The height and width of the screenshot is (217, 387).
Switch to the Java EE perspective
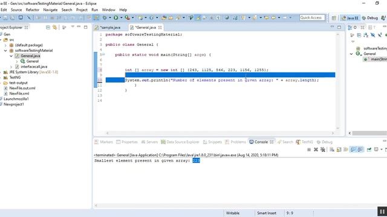click(350, 18)
